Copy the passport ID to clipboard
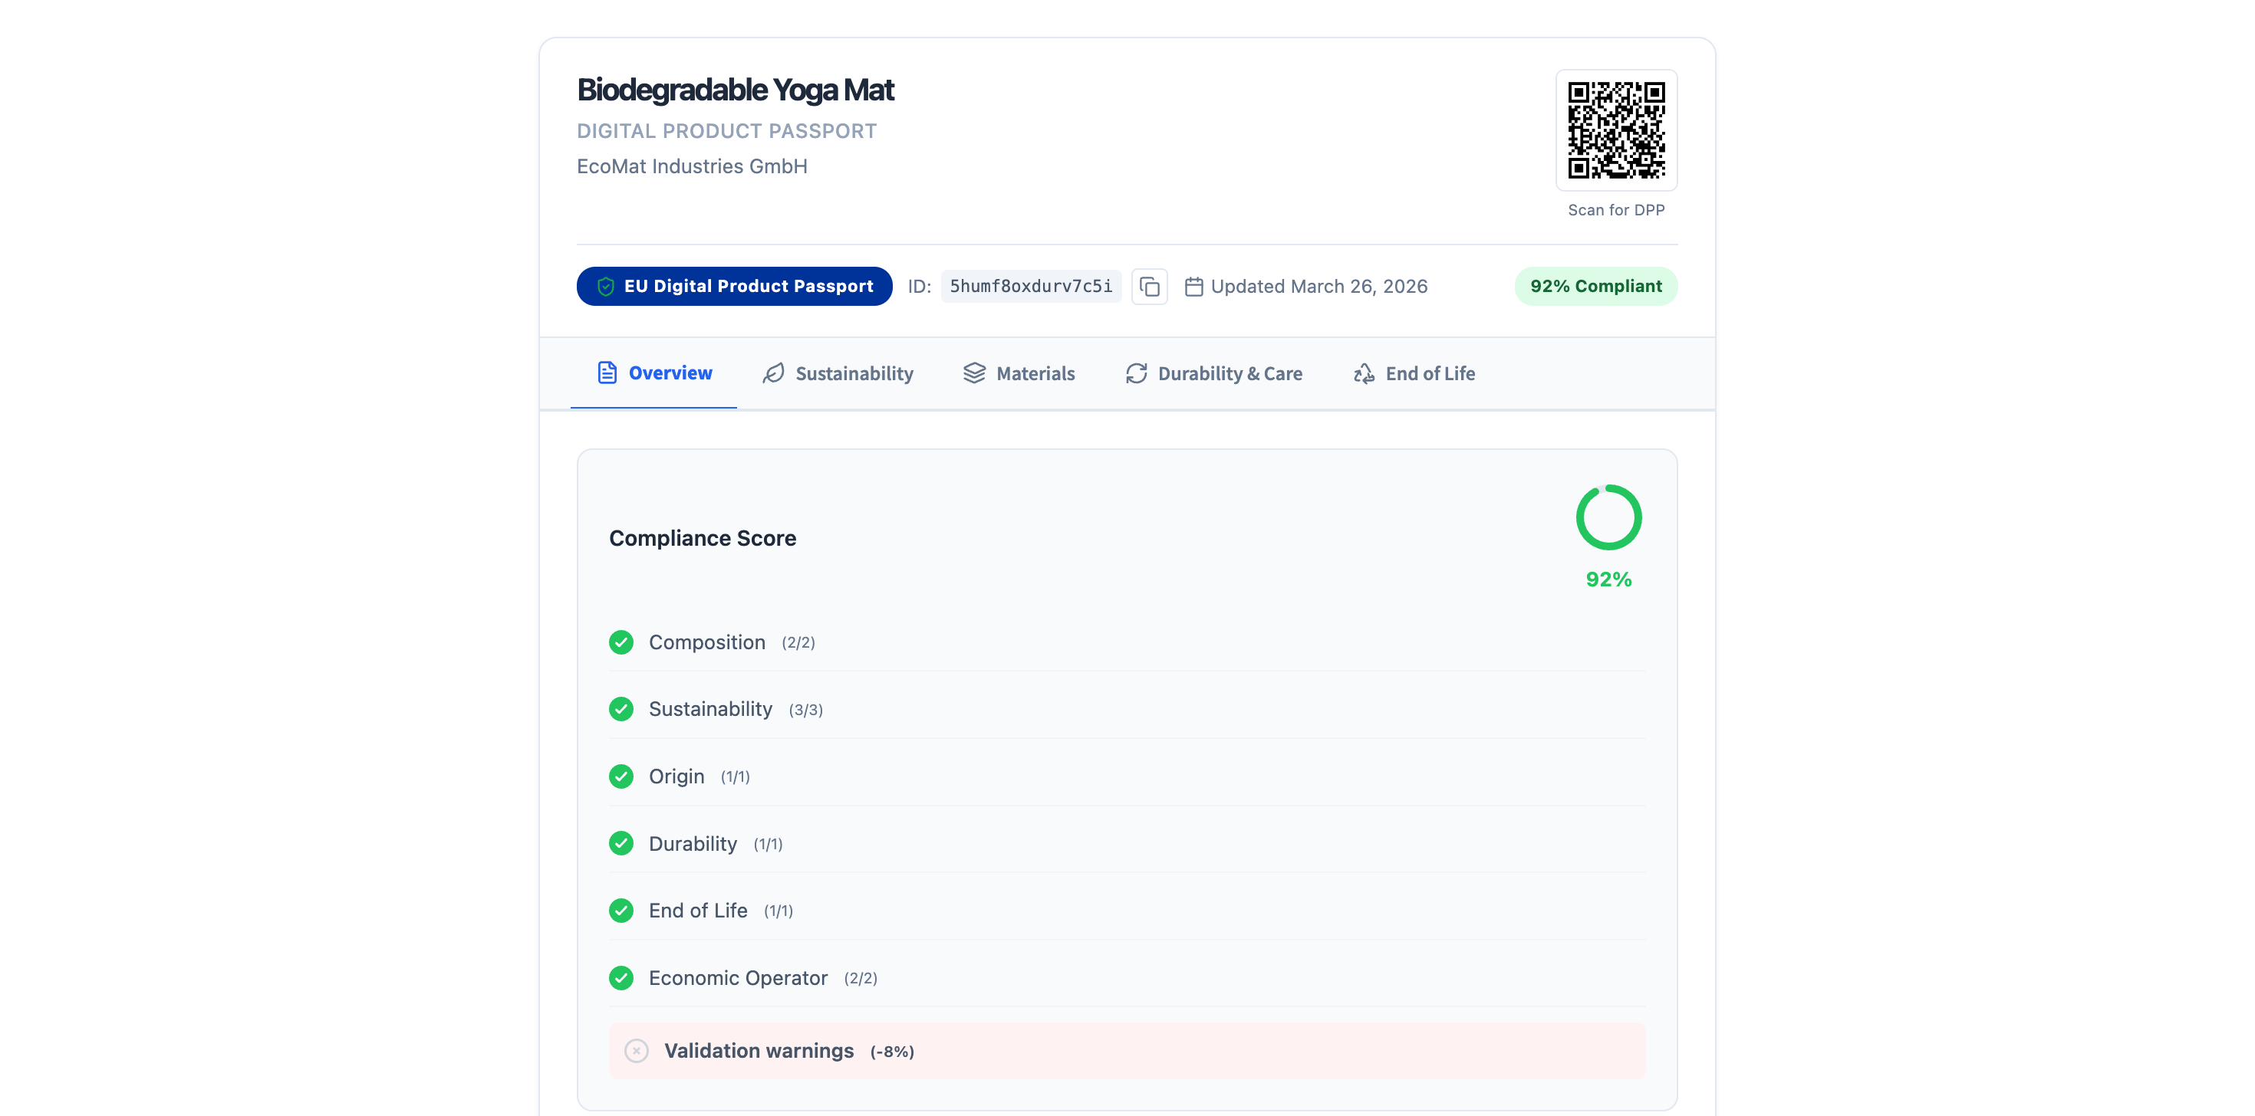Image resolution: width=2255 pixels, height=1116 pixels. (x=1150, y=287)
